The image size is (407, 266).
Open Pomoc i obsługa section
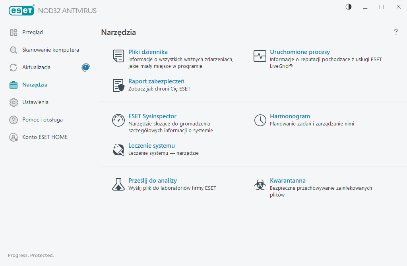click(43, 120)
